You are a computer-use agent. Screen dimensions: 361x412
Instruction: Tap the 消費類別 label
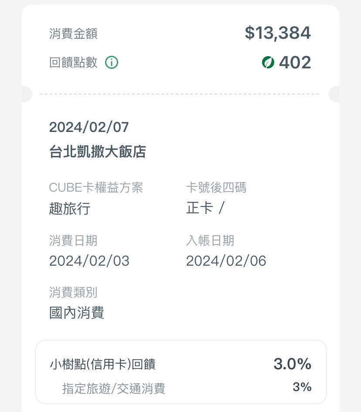(x=73, y=292)
